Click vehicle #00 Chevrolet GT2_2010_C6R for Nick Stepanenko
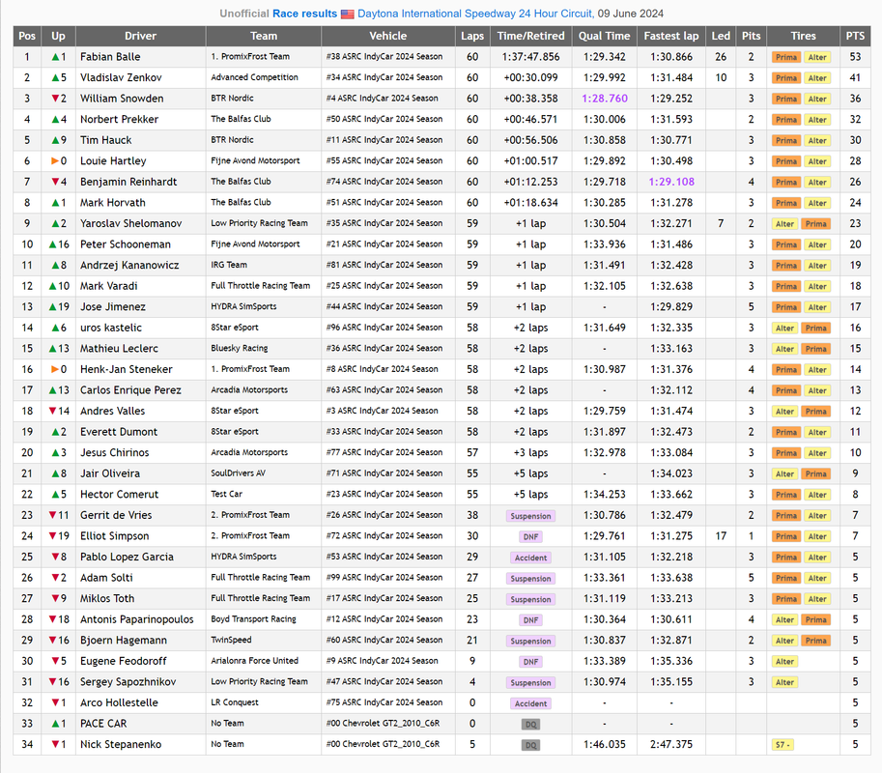The width and height of the screenshot is (882, 773). (384, 744)
